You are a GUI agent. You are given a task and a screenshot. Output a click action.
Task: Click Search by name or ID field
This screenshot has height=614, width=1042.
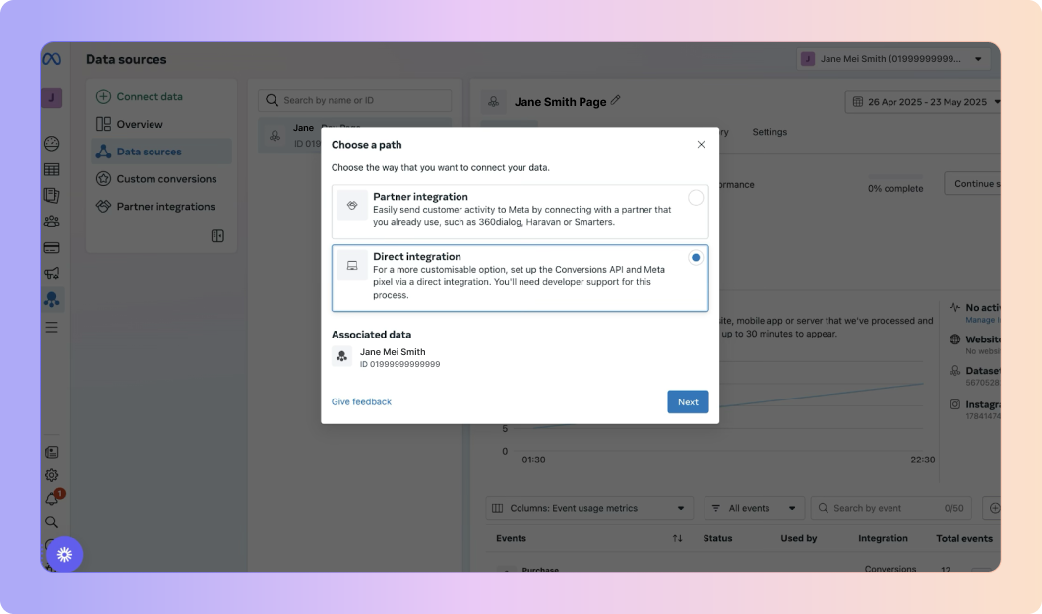pyautogui.click(x=355, y=100)
